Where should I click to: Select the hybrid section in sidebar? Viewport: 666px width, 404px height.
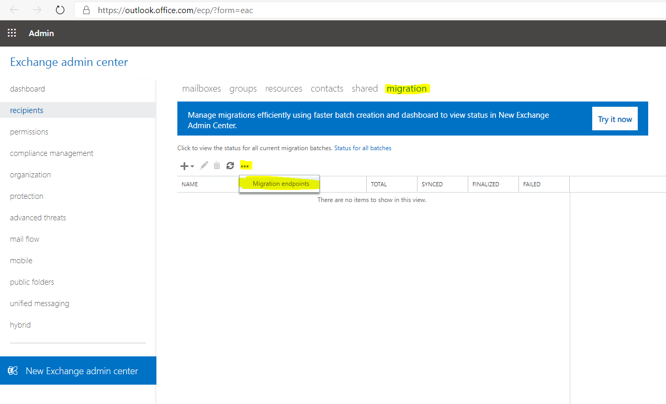20,324
